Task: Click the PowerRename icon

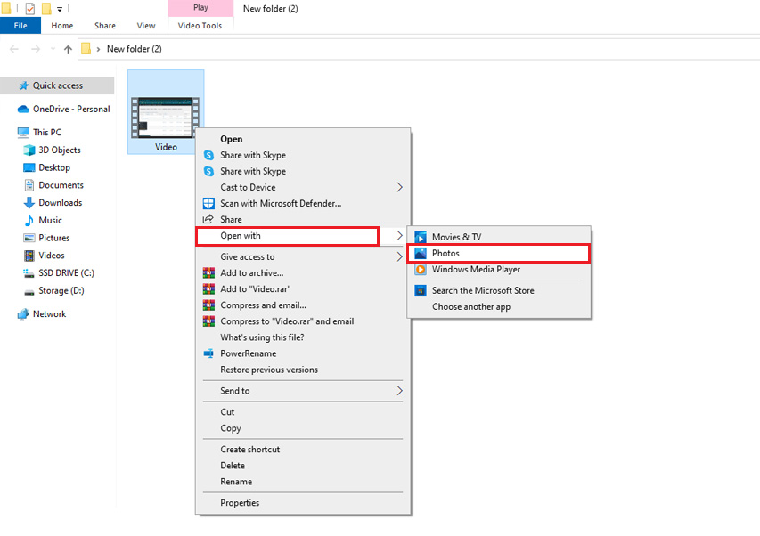Action: tap(208, 353)
